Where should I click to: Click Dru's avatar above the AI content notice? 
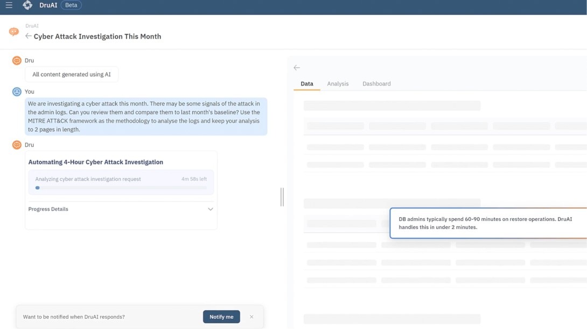17,61
